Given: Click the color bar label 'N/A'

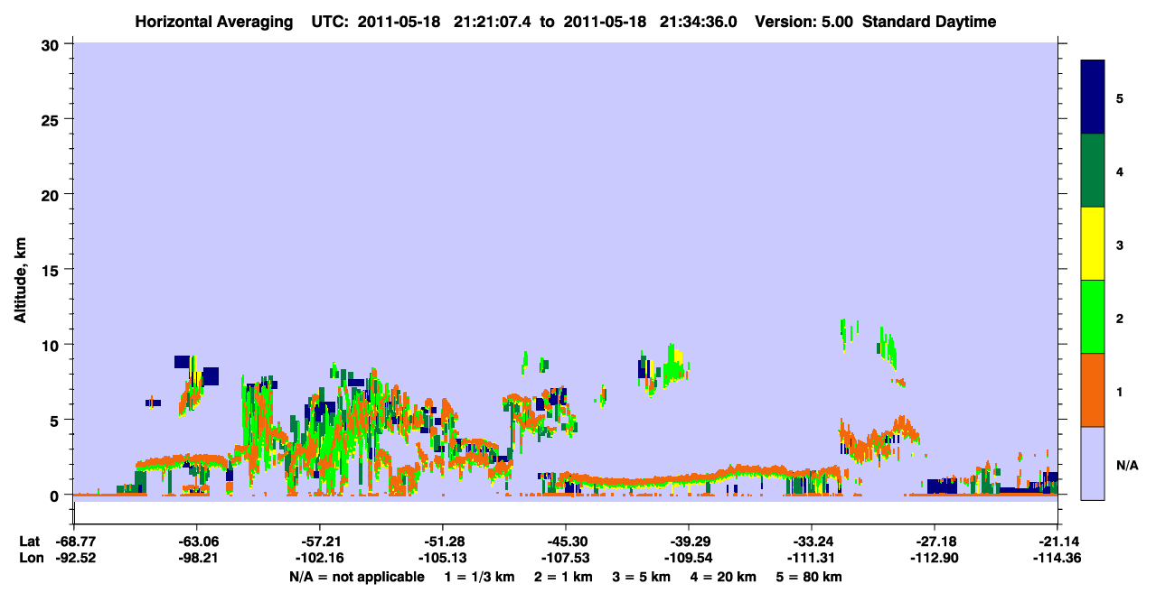Looking at the screenshot, I should (x=1127, y=466).
